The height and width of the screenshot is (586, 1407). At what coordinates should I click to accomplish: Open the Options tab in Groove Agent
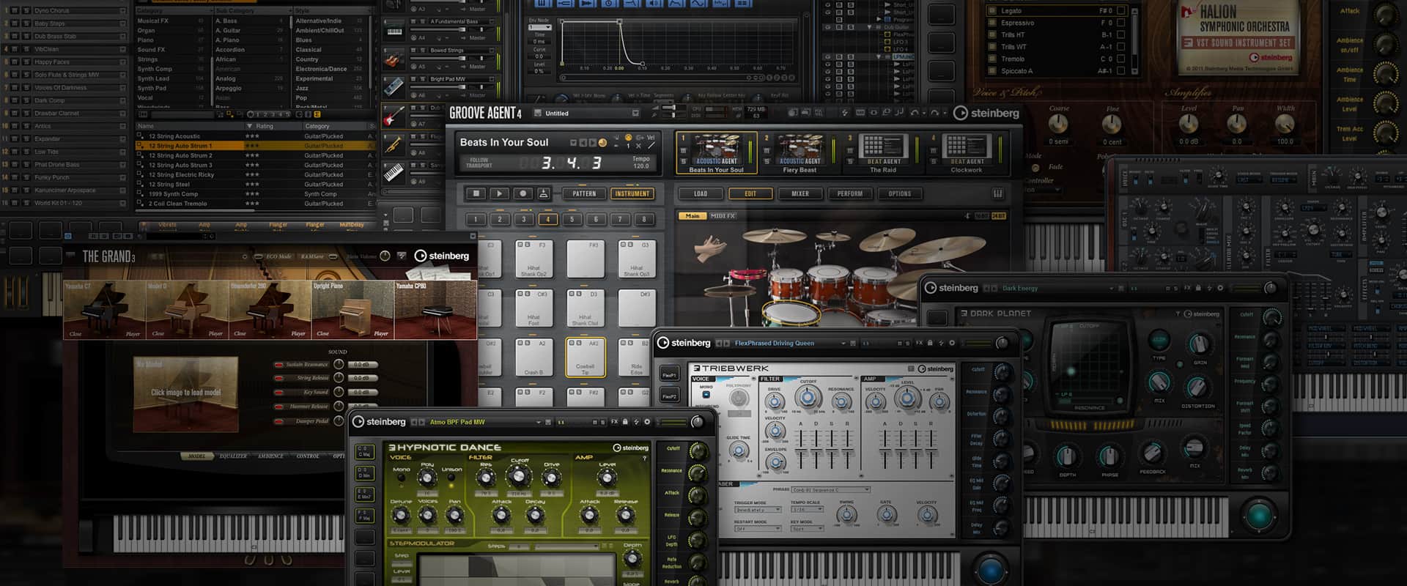[x=900, y=193]
